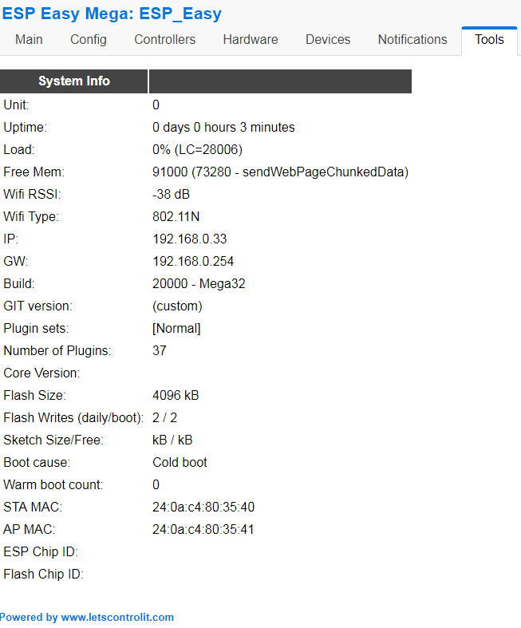This screenshot has width=521, height=628.
Task: Open the Notifications tab
Action: pyautogui.click(x=412, y=40)
